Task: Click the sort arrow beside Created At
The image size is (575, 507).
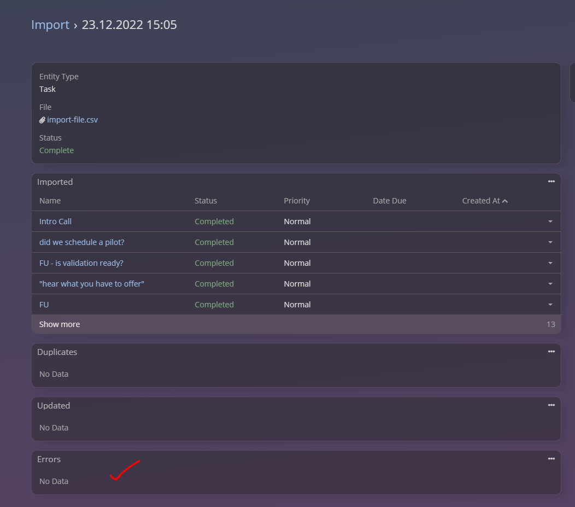Action: click(x=505, y=201)
